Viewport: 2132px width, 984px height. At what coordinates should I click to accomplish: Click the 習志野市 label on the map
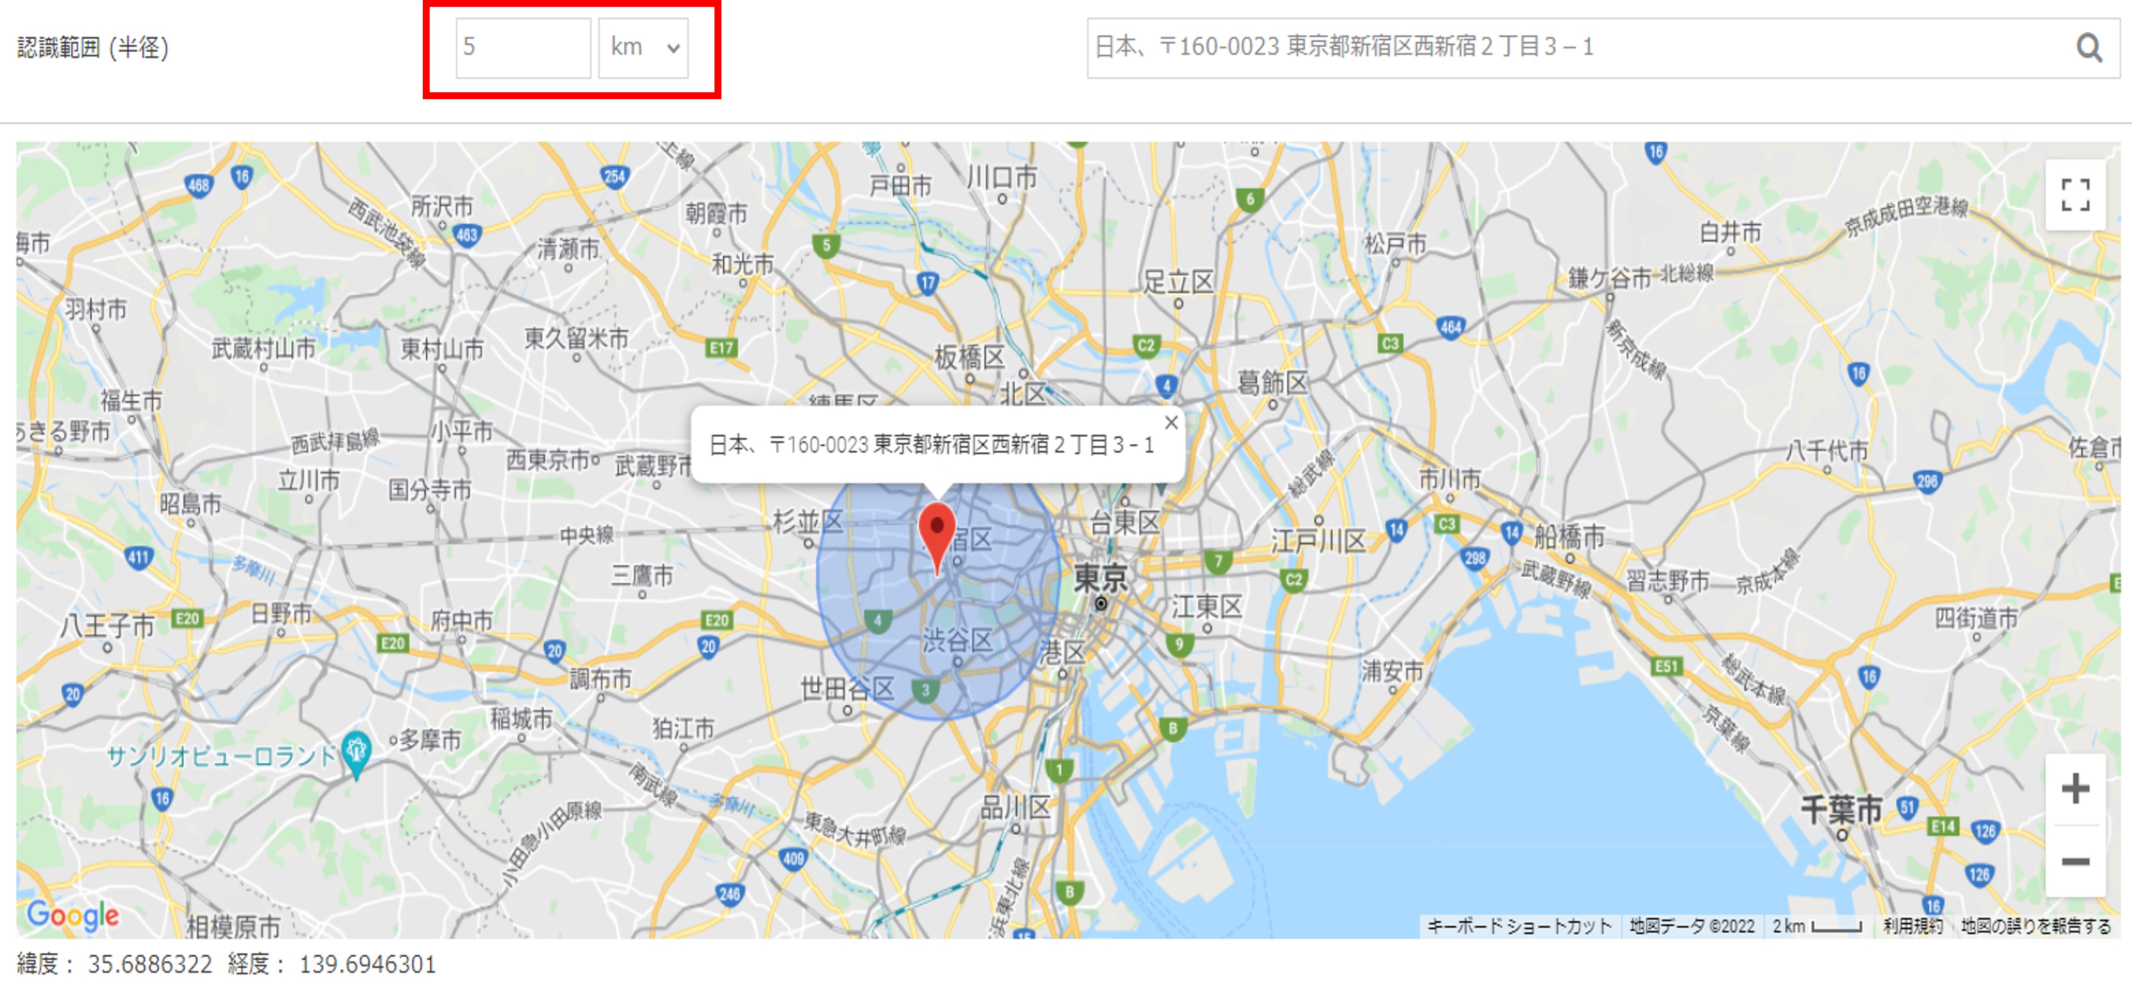point(1668,581)
